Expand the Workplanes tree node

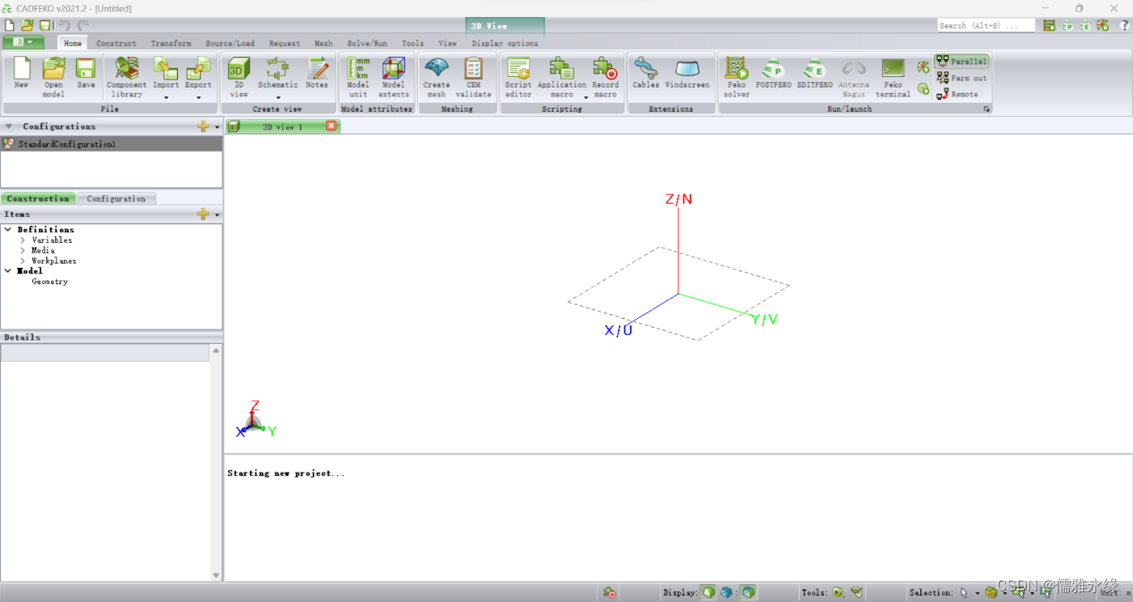click(23, 261)
